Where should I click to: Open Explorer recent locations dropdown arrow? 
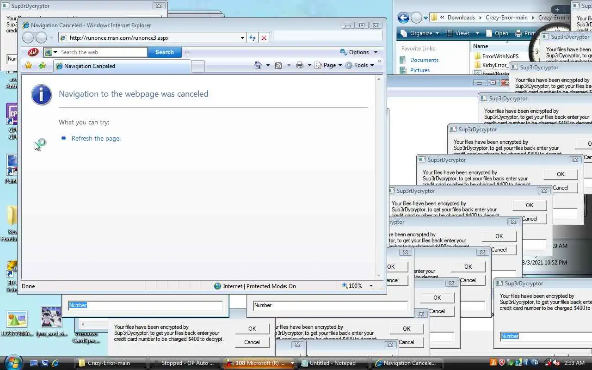(x=426, y=18)
